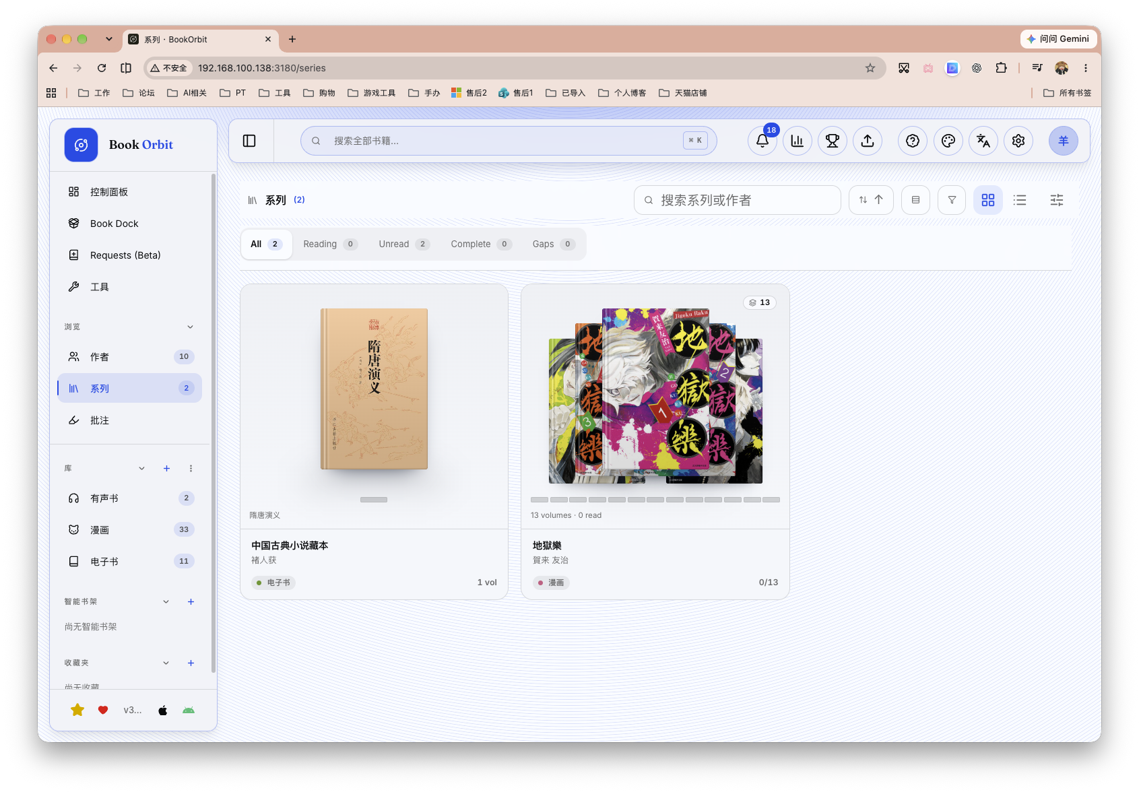
Task: Open the 电子书 library
Action: 129,562
